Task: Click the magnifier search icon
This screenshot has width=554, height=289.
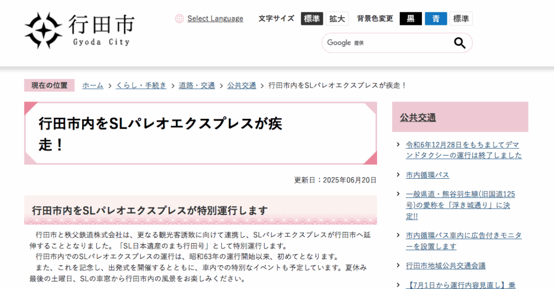Action: pyautogui.click(x=459, y=43)
